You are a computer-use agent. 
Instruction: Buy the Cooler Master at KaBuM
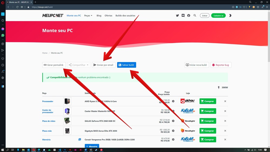coord(208,111)
